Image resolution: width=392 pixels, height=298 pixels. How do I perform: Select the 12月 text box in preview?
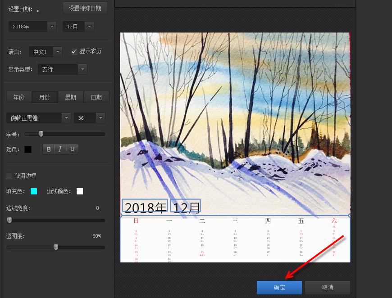tap(186, 206)
